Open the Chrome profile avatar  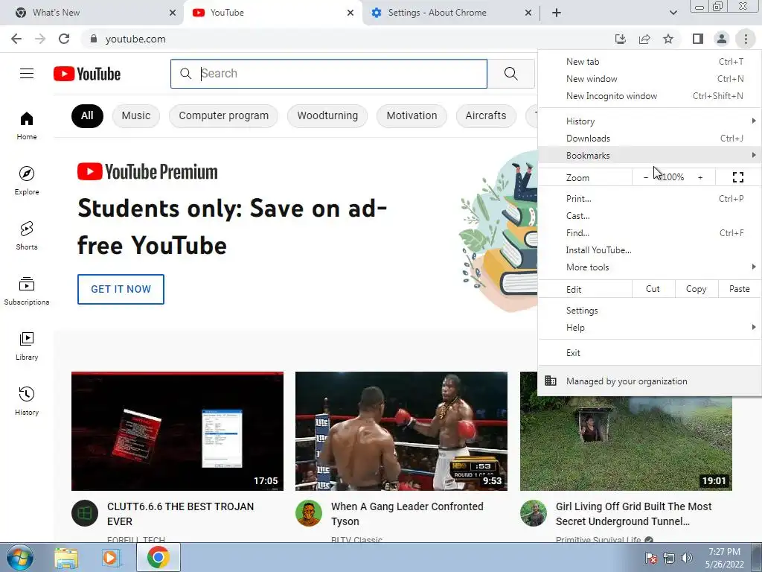click(722, 39)
